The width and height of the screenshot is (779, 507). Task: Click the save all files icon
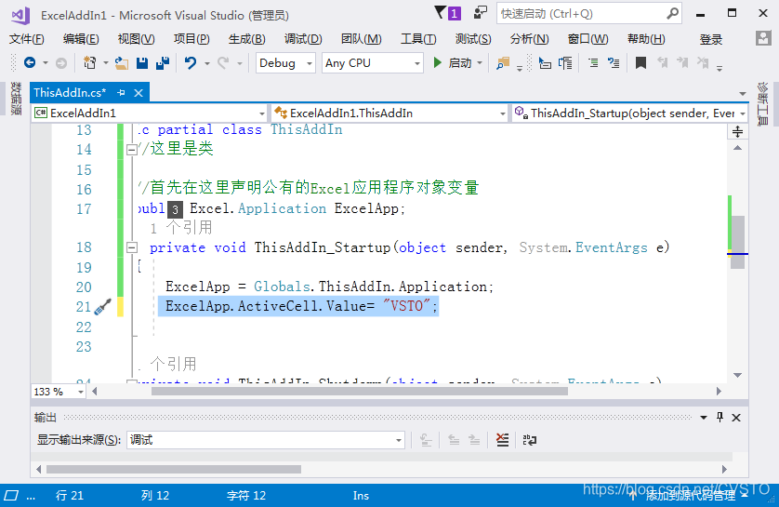163,62
